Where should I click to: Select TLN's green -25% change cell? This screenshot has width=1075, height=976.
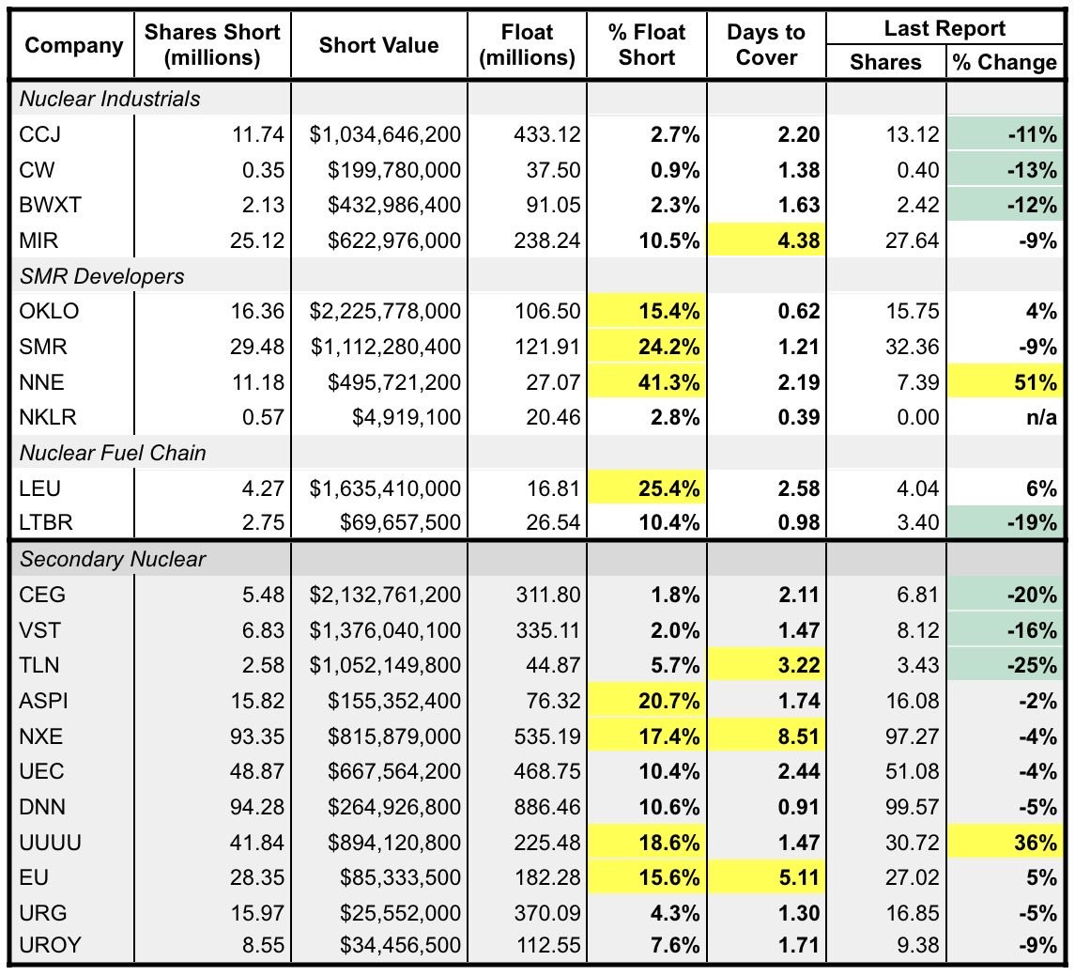[1005, 665]
